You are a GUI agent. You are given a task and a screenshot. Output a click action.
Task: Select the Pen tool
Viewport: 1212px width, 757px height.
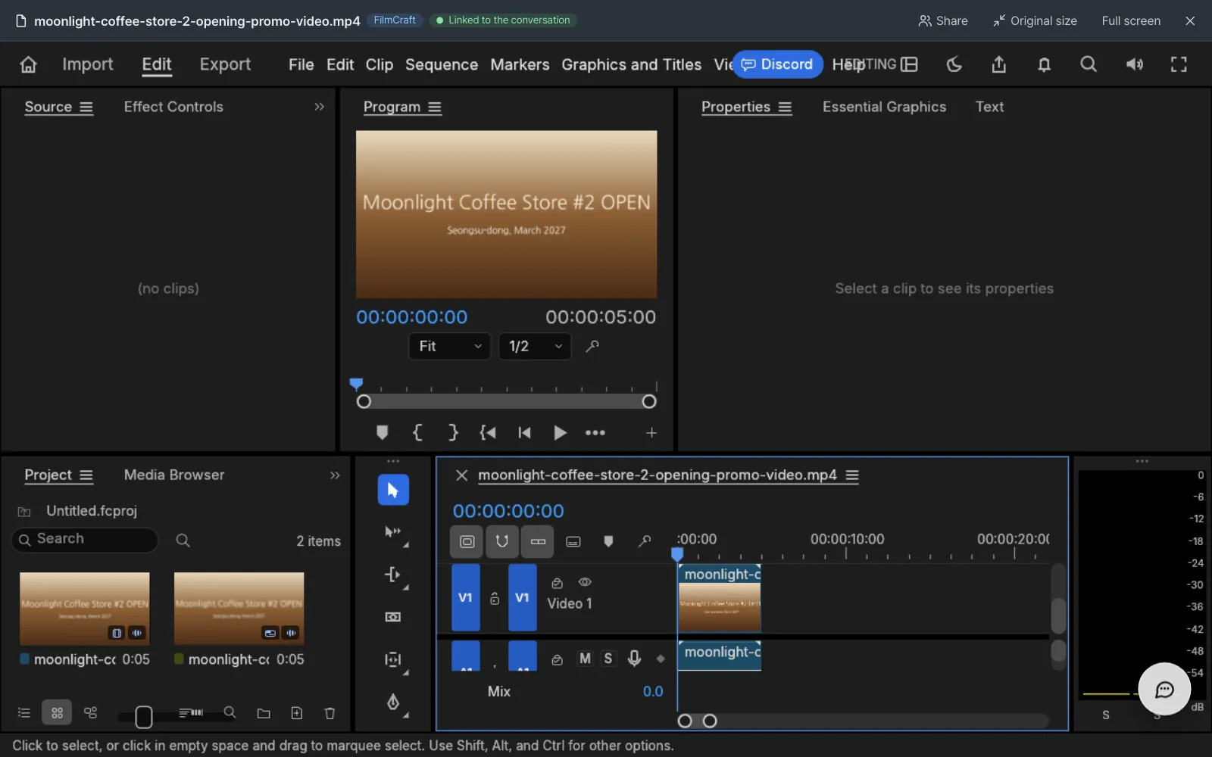pos(393,702)
